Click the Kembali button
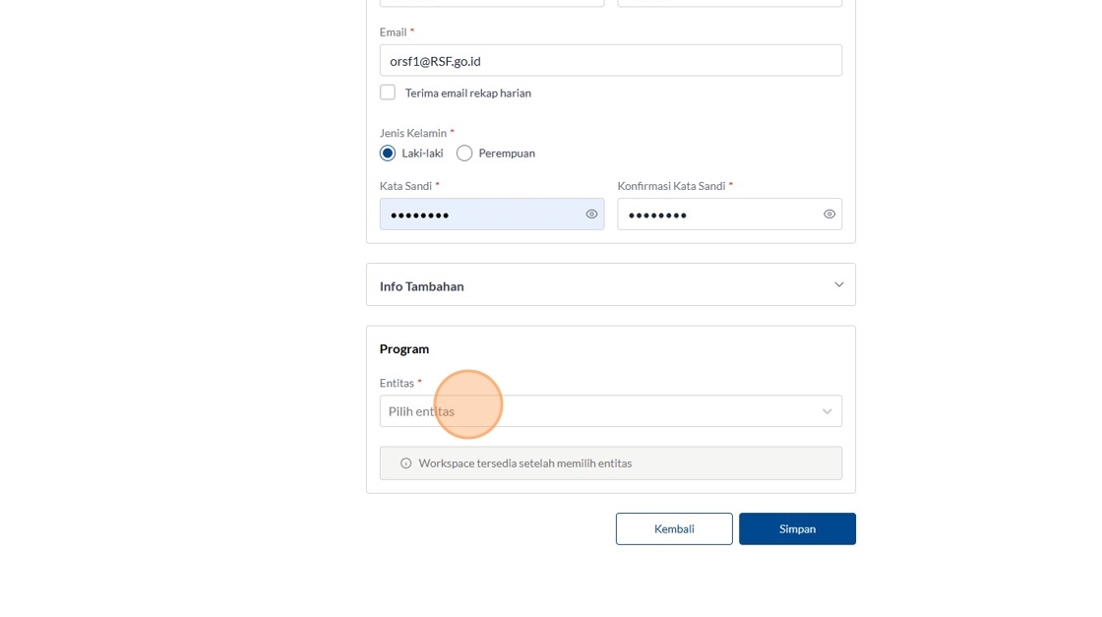 coord(674,528)
